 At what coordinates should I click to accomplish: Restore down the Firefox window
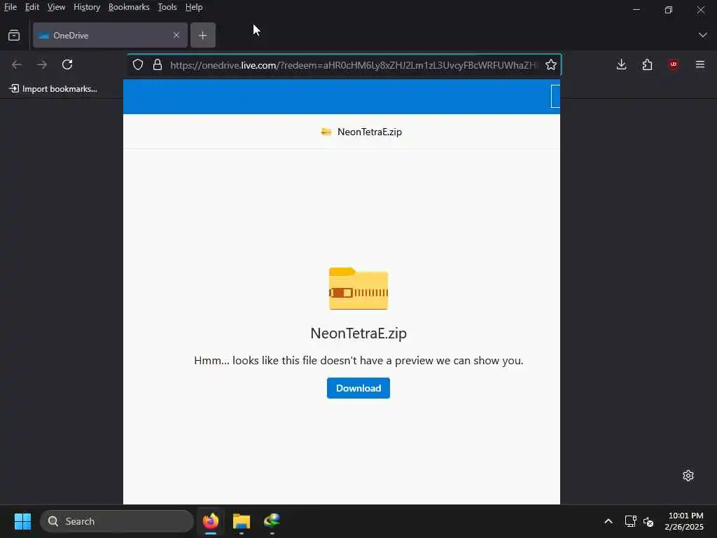click(669, 9)
